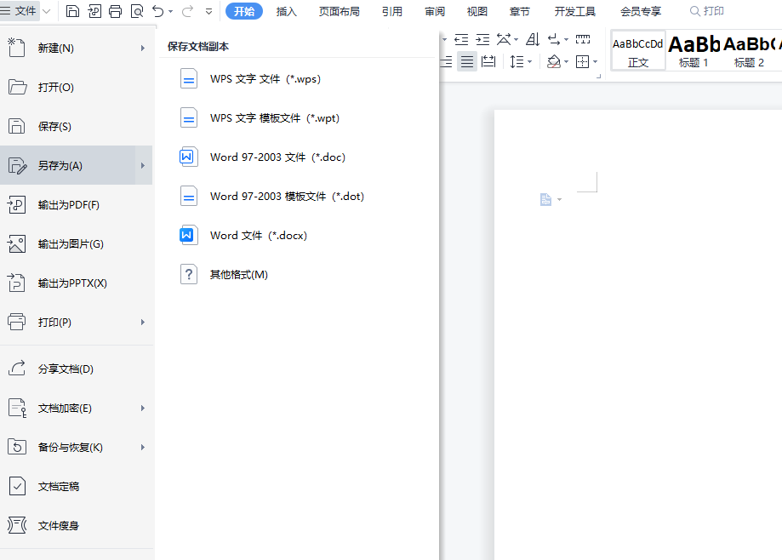Undo the last action

158,11
